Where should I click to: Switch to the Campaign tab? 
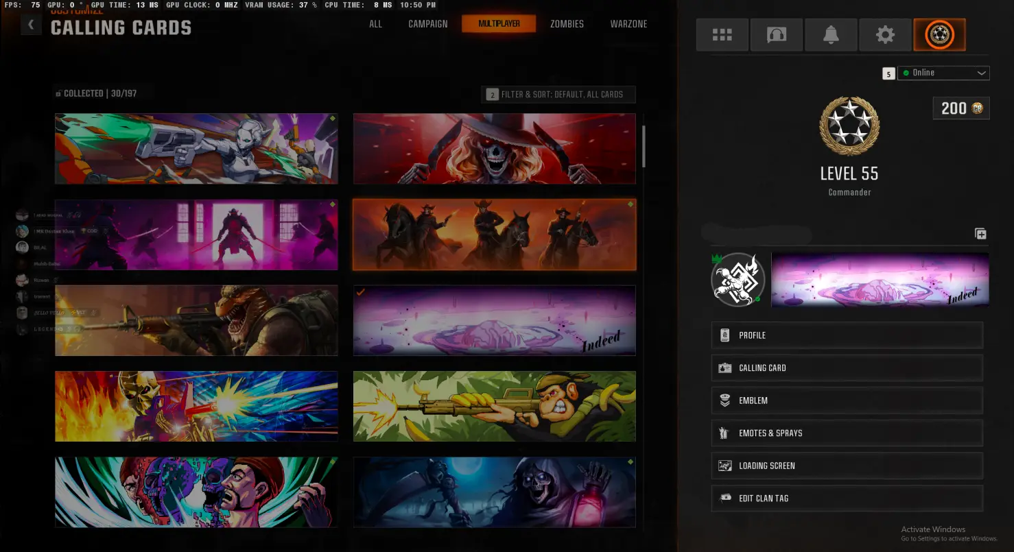click(428, 24)
